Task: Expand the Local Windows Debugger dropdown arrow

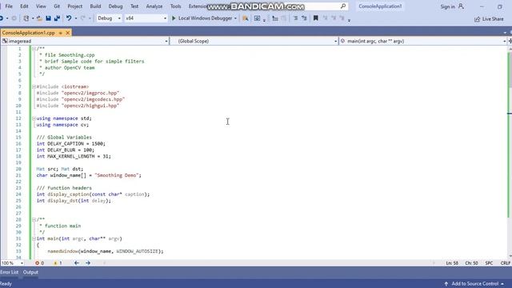Action: click(x=235, y=18)
